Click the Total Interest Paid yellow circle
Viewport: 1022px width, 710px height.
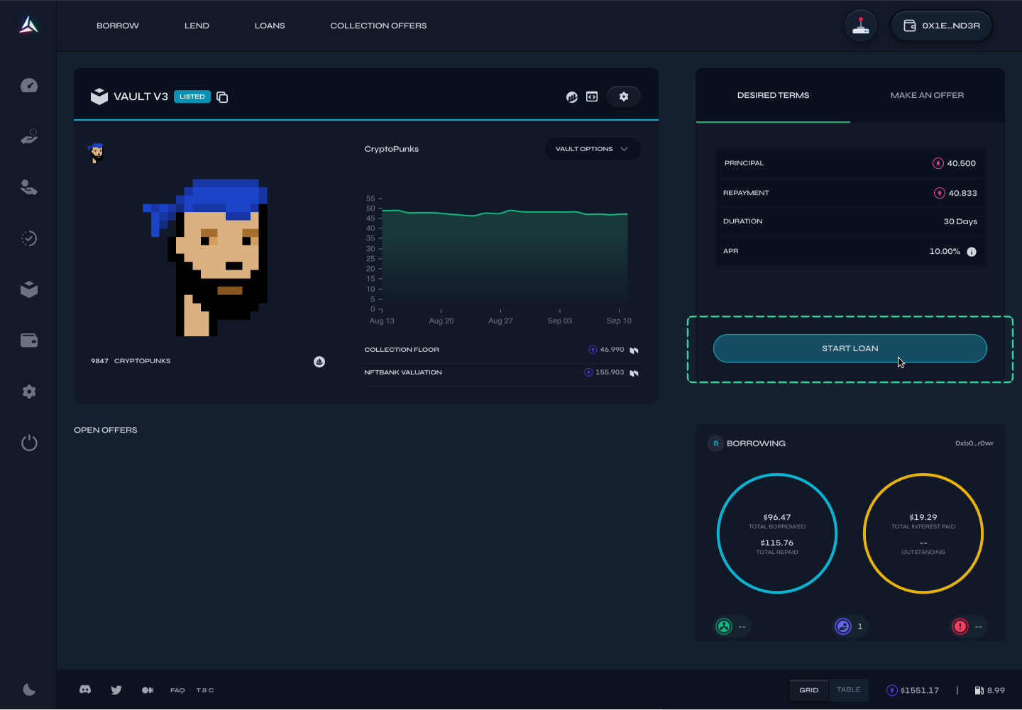click(x=923, y=533)
